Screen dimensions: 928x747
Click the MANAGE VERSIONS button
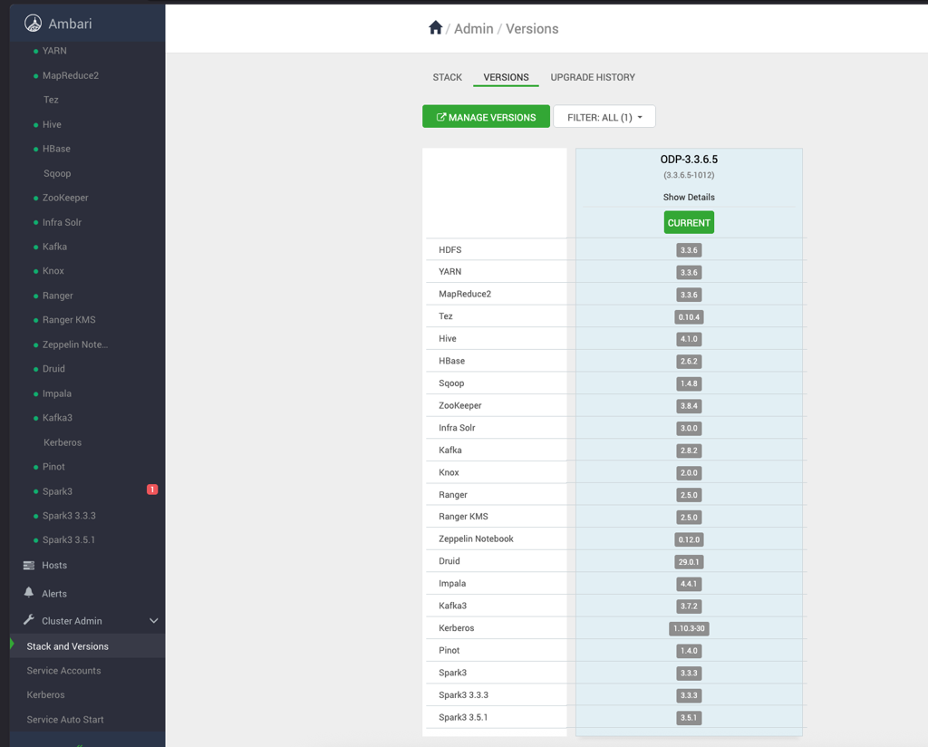tap(486, 117)
